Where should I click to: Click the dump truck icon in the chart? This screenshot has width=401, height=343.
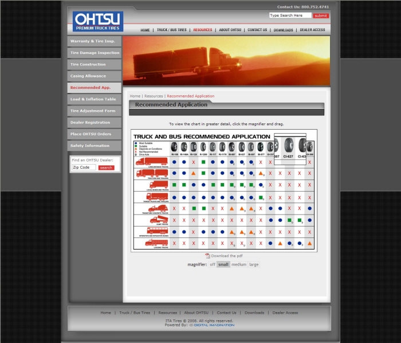click(159, 220)
